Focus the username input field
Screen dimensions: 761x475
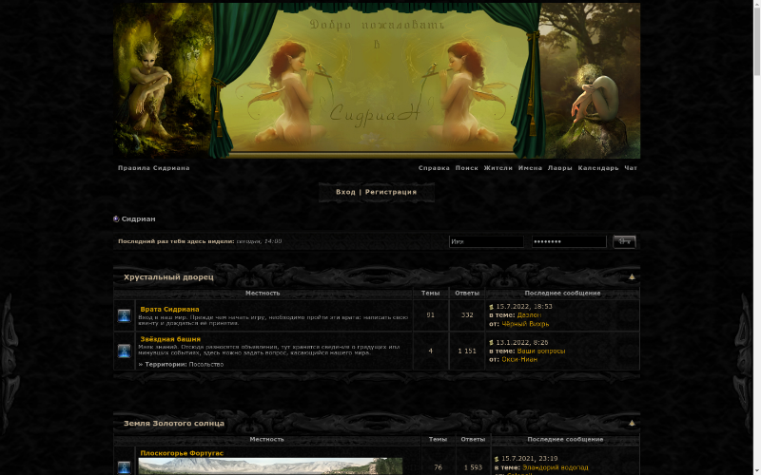tap(486, 241)
